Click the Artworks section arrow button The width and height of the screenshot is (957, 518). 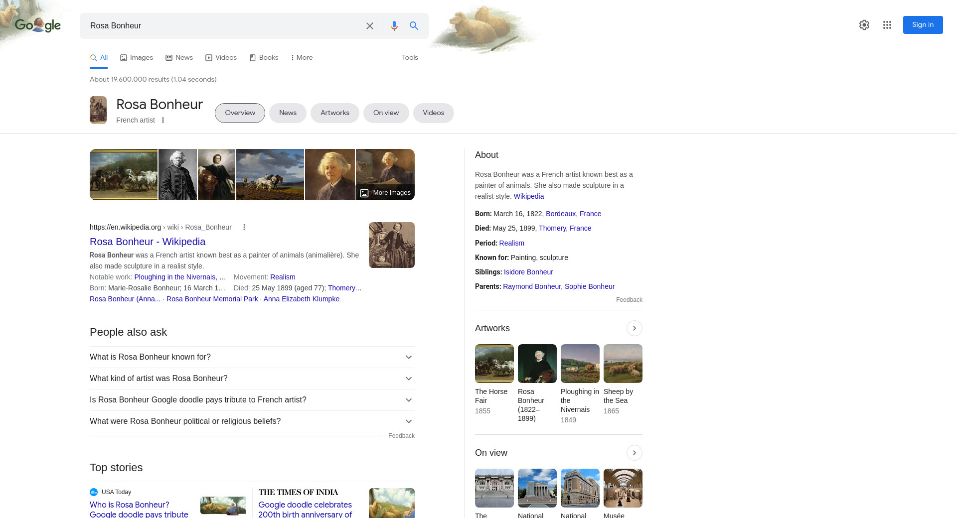tap(634, 328)
